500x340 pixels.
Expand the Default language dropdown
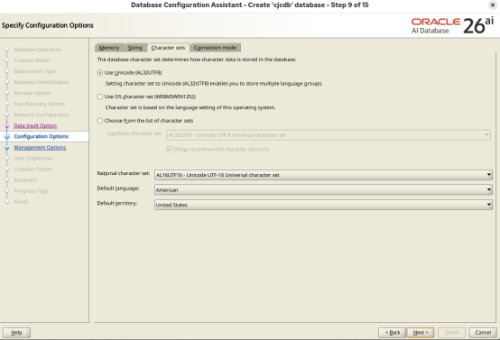323,190
